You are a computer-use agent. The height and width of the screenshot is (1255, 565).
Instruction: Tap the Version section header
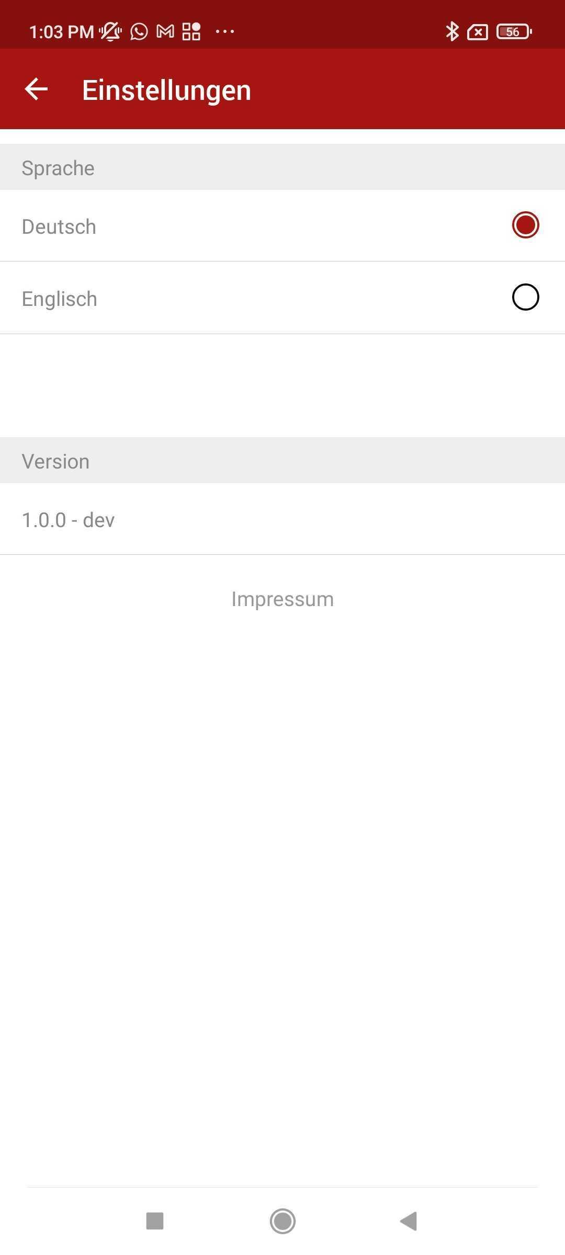click(x=282, y=461)
